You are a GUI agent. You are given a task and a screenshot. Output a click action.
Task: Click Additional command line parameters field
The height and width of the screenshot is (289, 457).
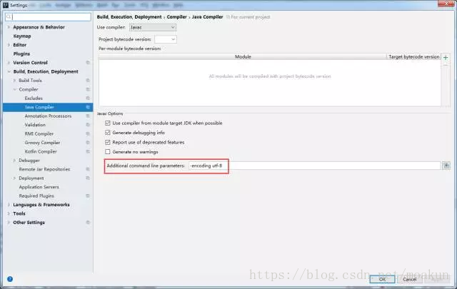(314, 166)
